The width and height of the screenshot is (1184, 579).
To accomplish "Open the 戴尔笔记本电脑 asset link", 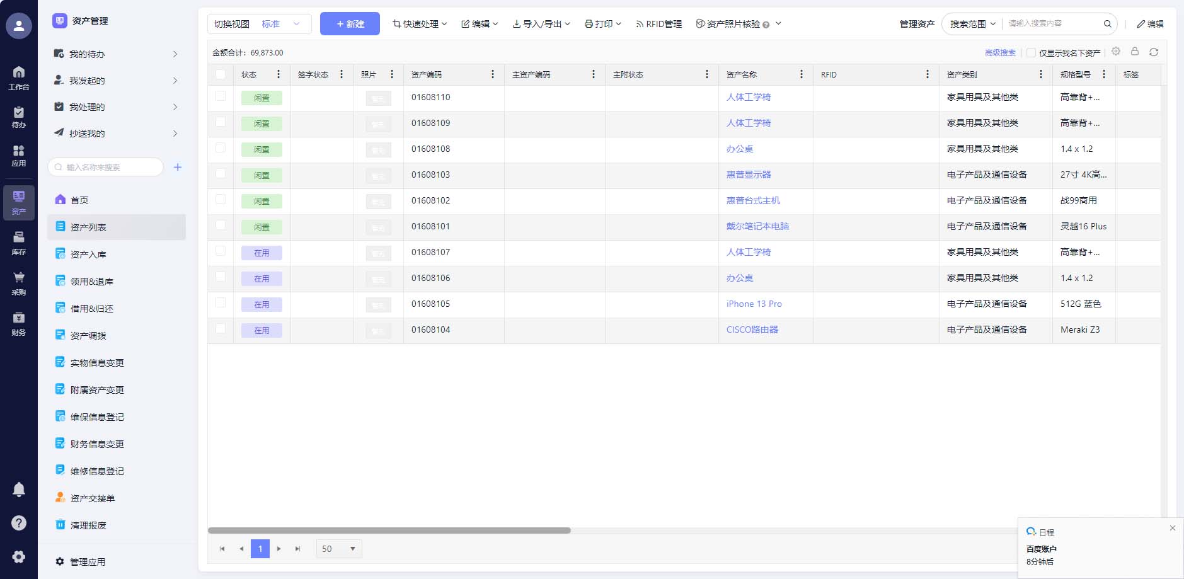I will [757, 226].
